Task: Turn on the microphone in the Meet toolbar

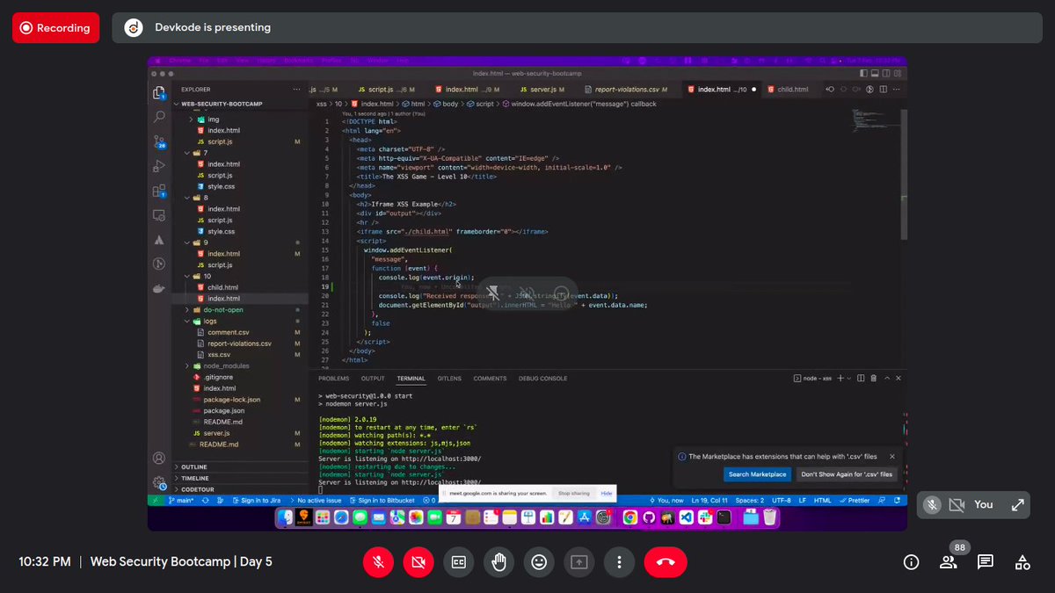Action: [x=378, y=562]
